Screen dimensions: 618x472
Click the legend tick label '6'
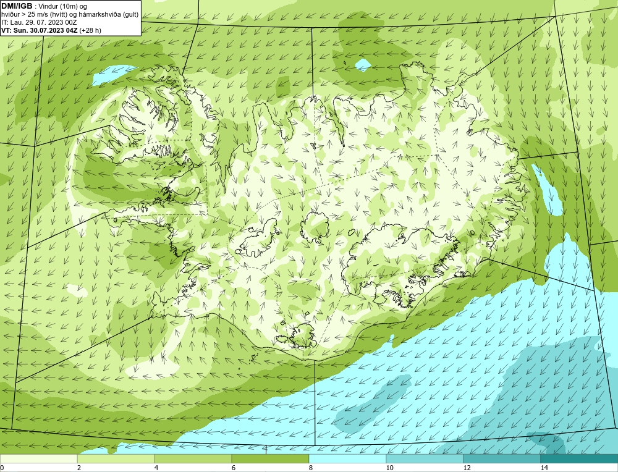pos(234,468)
